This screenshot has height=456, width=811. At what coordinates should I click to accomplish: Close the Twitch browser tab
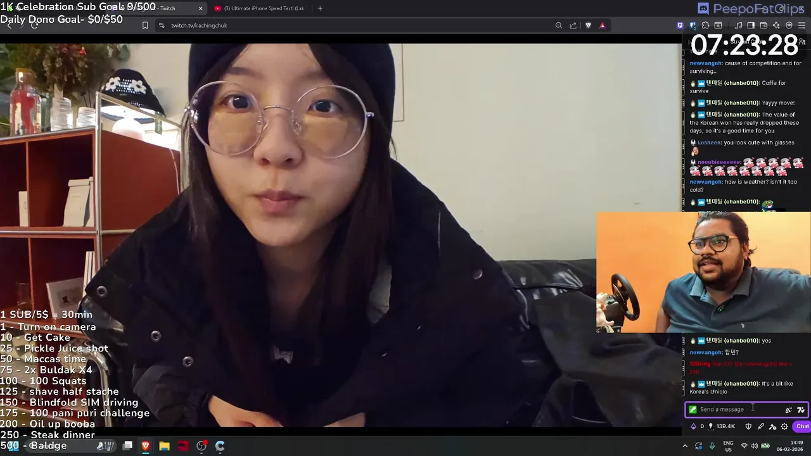(201, 8)
